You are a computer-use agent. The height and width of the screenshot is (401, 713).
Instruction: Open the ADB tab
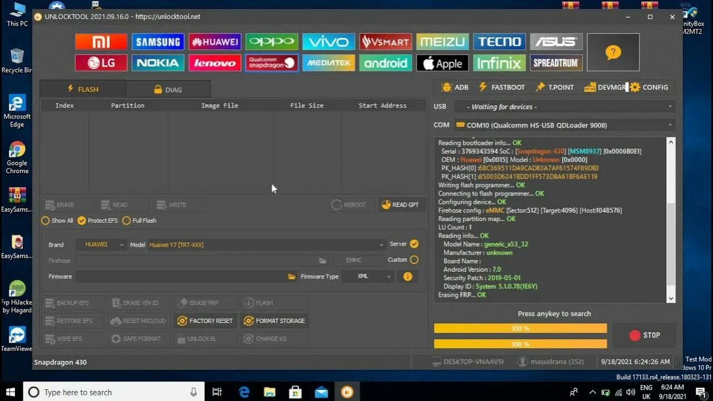click(x=455, y=87)
